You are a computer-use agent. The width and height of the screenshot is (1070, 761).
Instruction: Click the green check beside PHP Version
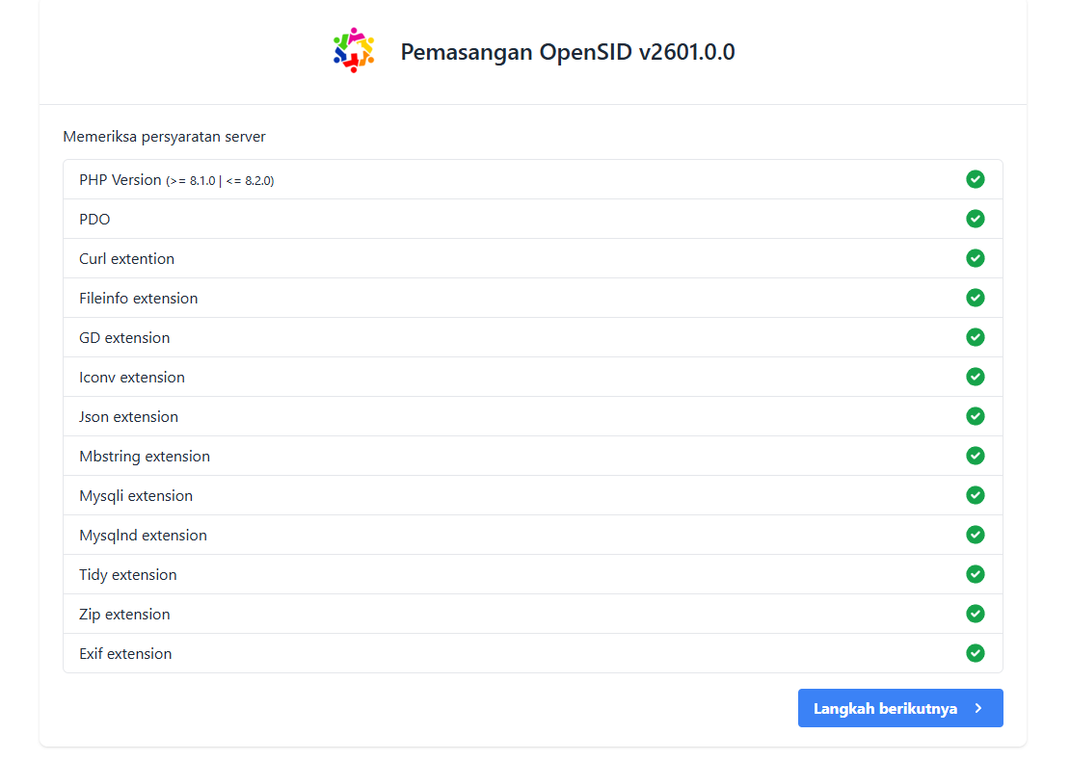pos(976,179)
